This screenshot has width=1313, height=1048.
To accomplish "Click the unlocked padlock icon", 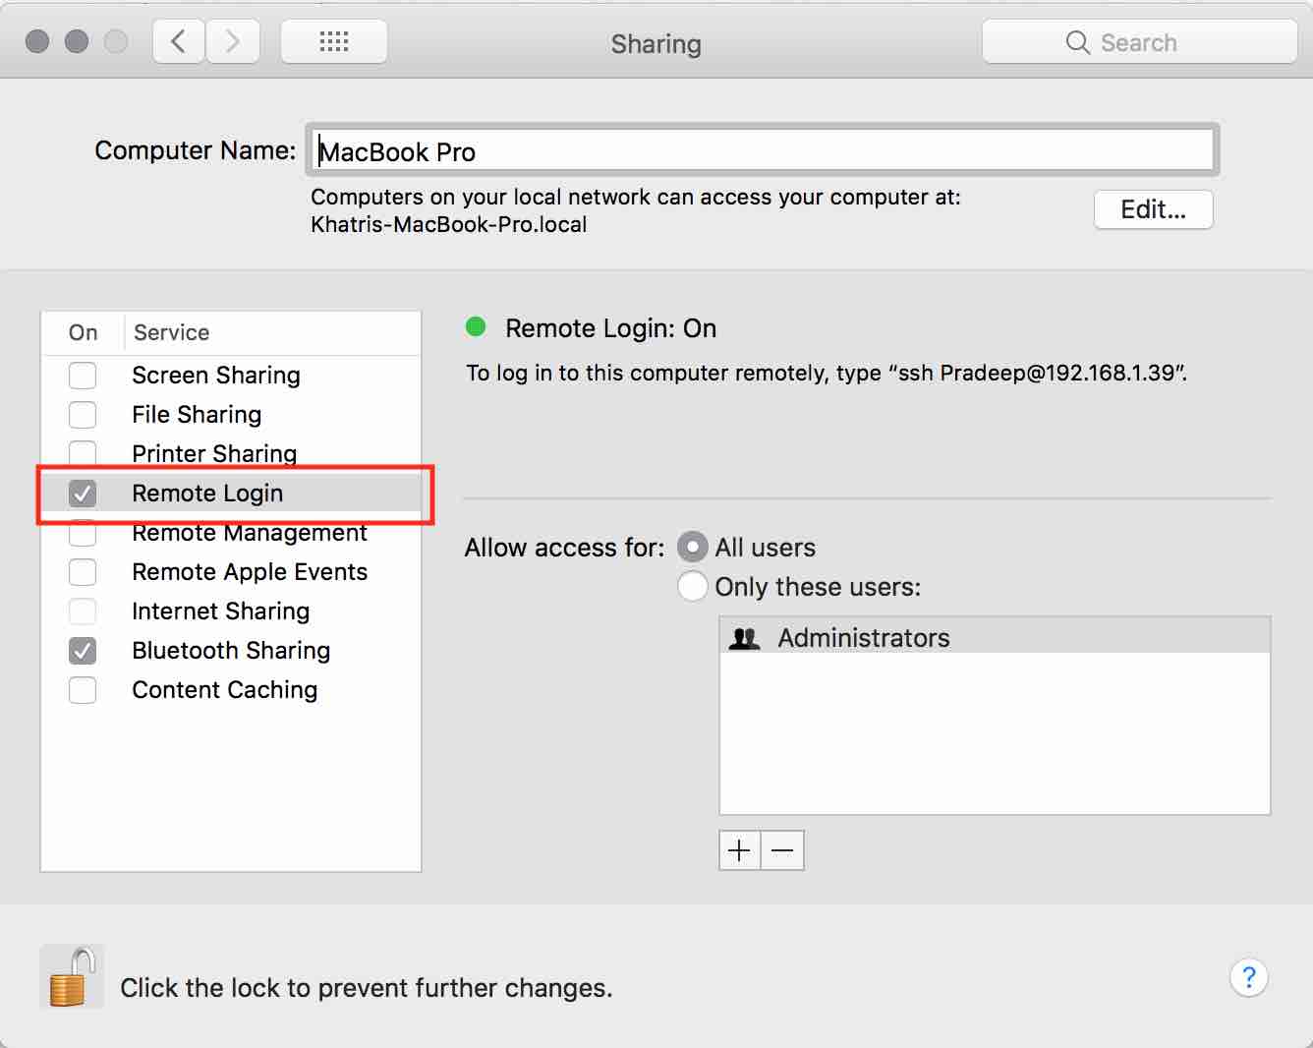I will (71, 977).
